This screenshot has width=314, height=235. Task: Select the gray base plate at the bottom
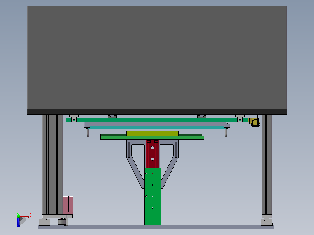[x=156, y=227]
